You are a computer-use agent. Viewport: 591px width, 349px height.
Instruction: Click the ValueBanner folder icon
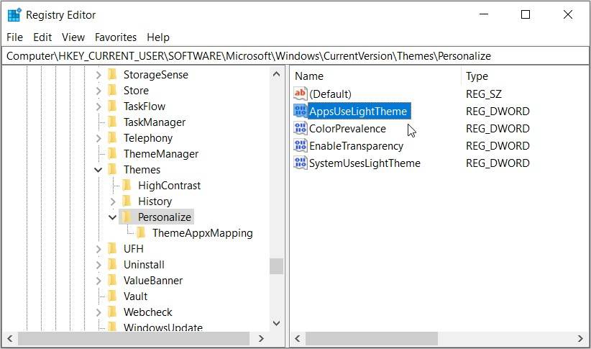point(112,281)
